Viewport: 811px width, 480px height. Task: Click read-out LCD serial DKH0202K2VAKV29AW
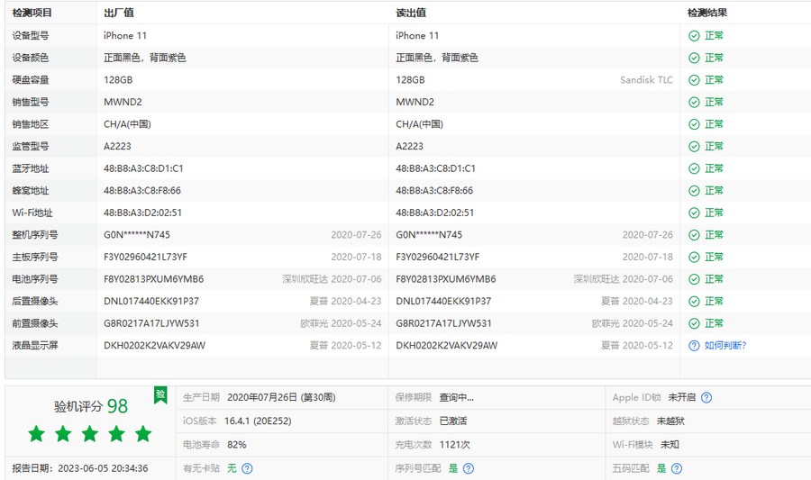447,346
